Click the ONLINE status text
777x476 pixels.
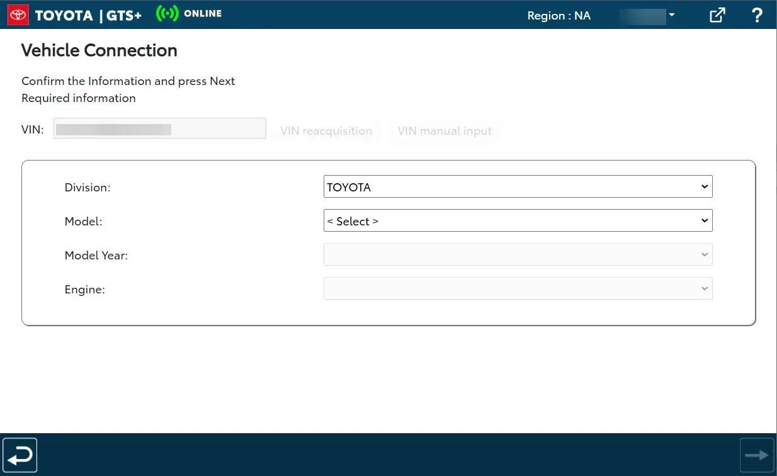pos(203,14)
